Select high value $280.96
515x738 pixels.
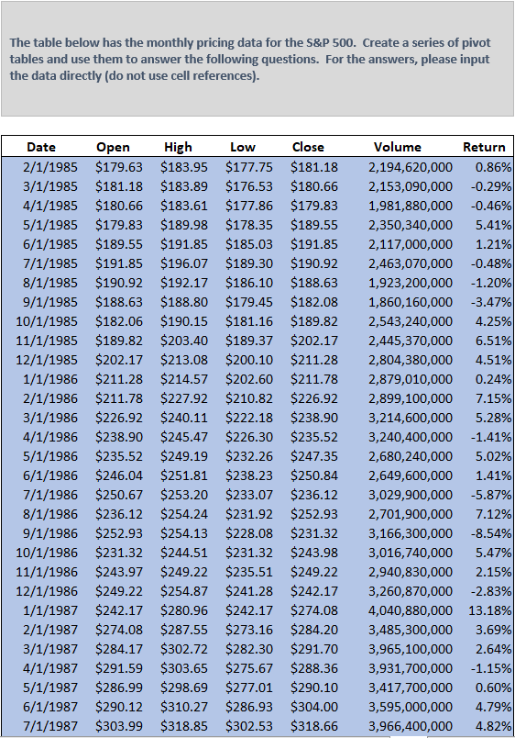(x=183, y=611)
